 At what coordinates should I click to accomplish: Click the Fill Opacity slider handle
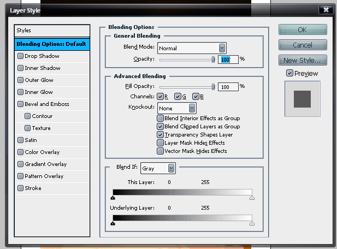click(x=213, y=86)
